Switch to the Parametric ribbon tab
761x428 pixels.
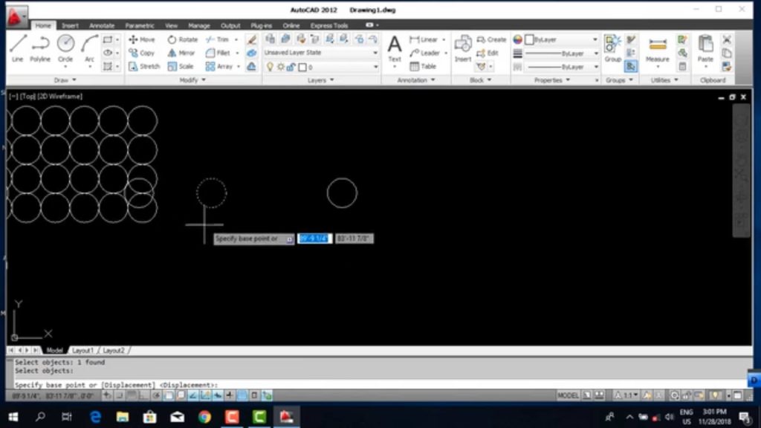pos(140,25)
